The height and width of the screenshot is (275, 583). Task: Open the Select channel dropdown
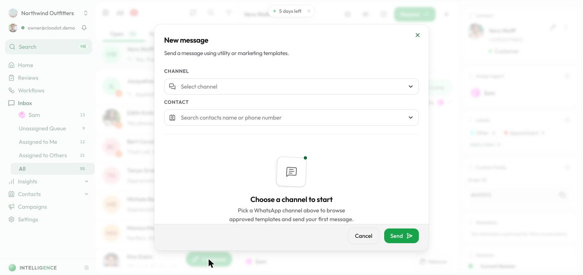pyautogui.click(x=291, y=86)
